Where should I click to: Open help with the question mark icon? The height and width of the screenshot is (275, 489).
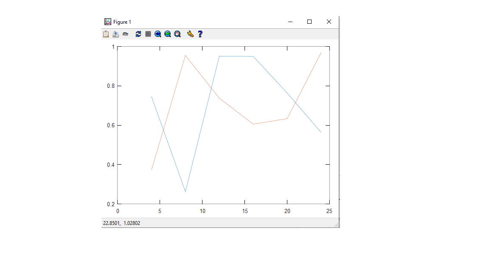pyautogui.click(x=200, y=34)
